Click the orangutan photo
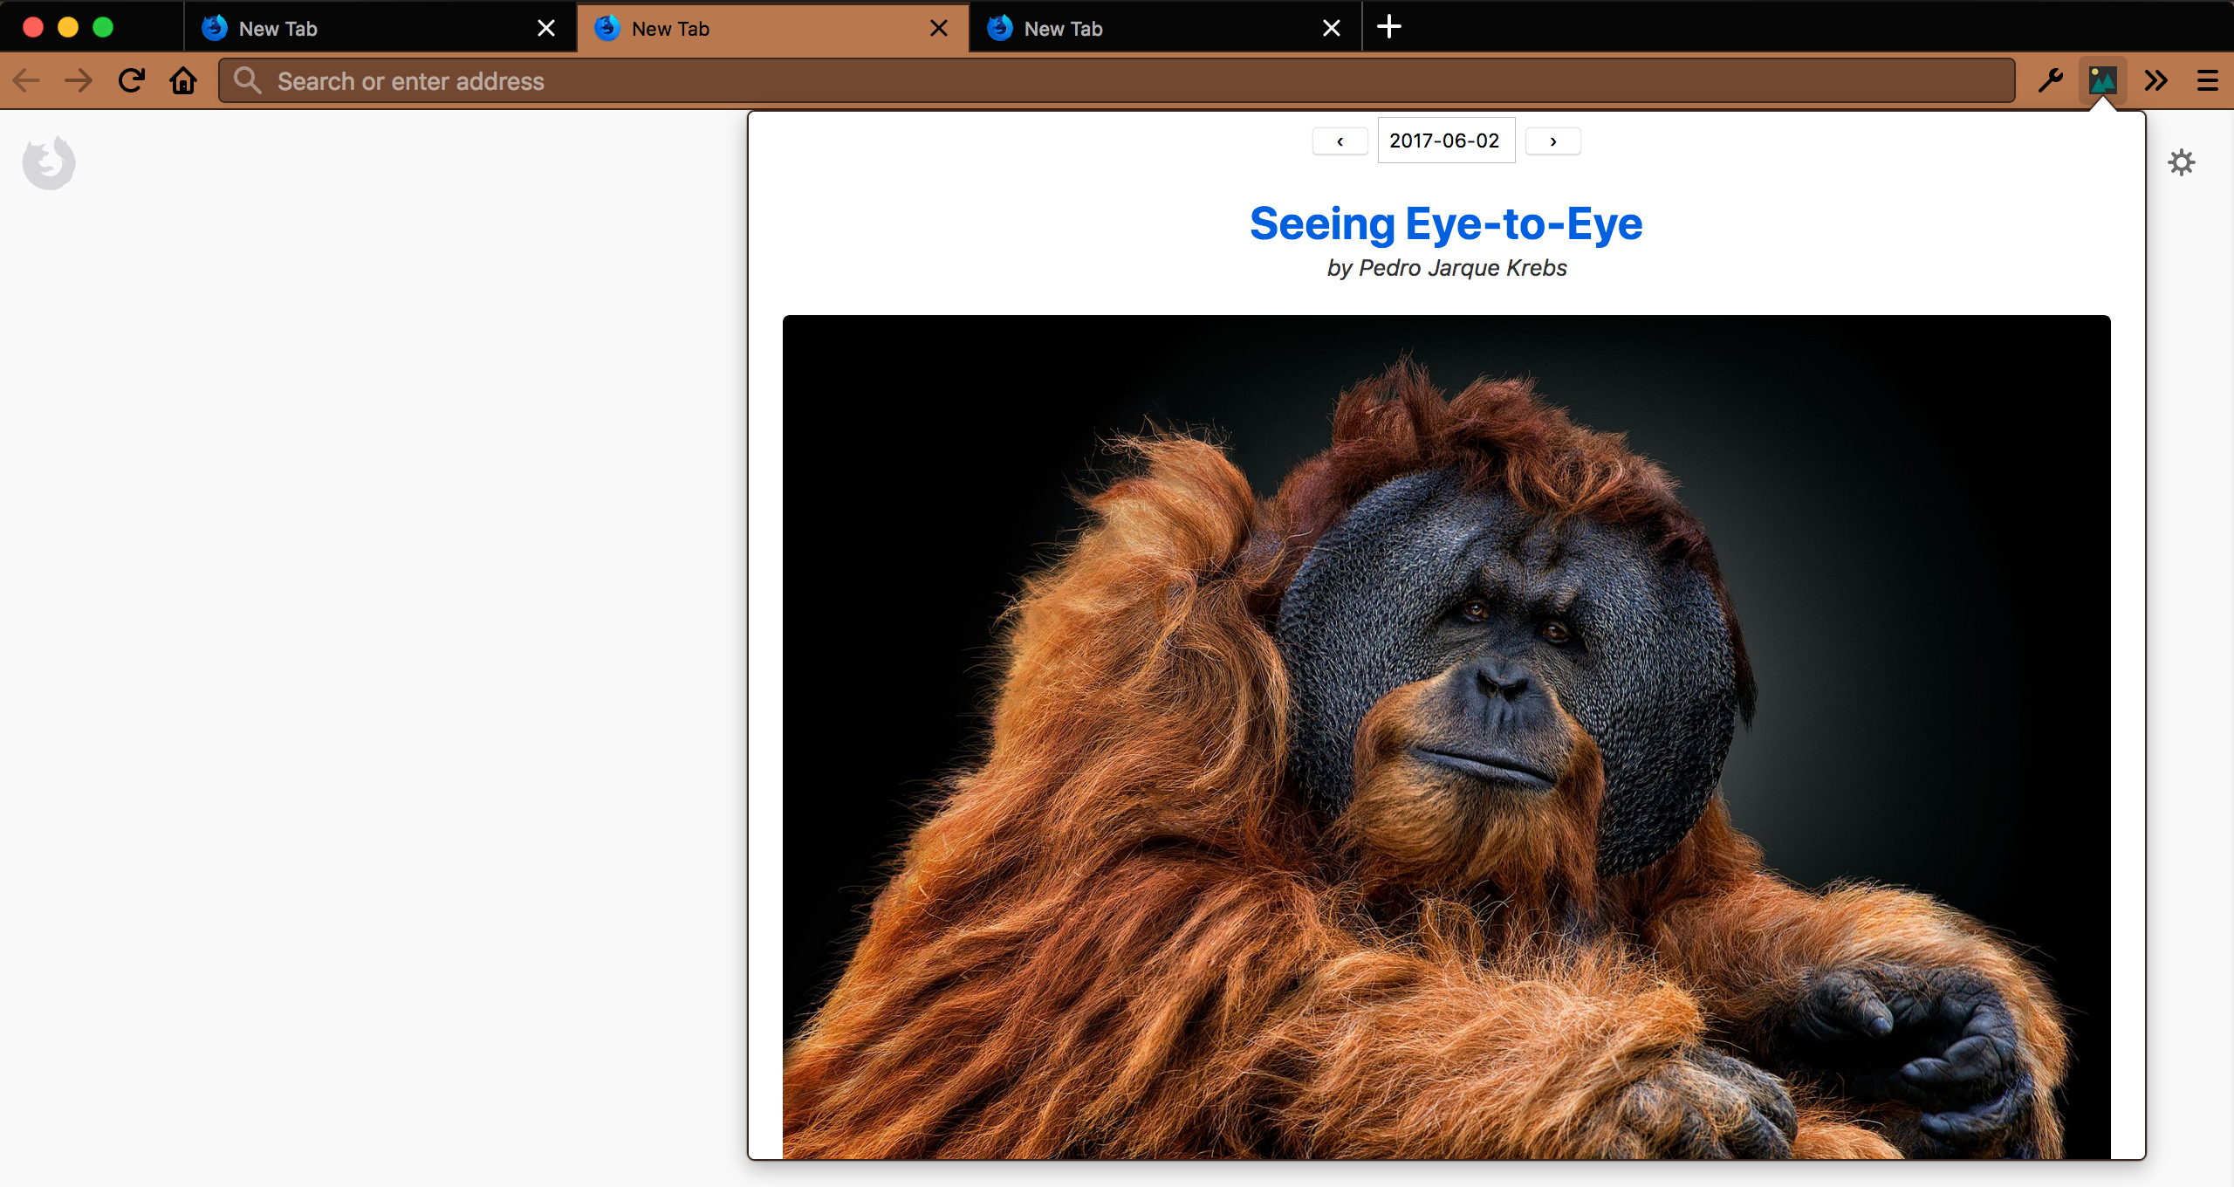Image resolution: width=2234 pixels, height=1187 pixels. [x=1446, y=737]
